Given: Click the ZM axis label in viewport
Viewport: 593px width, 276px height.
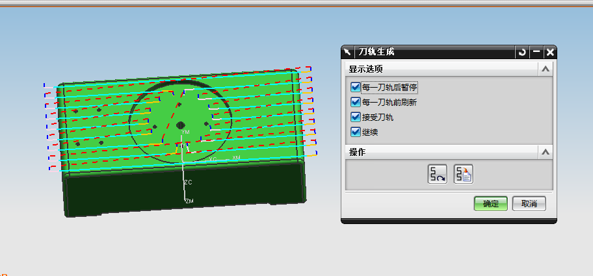Looking at the screenshot, I should click(189, 201).
